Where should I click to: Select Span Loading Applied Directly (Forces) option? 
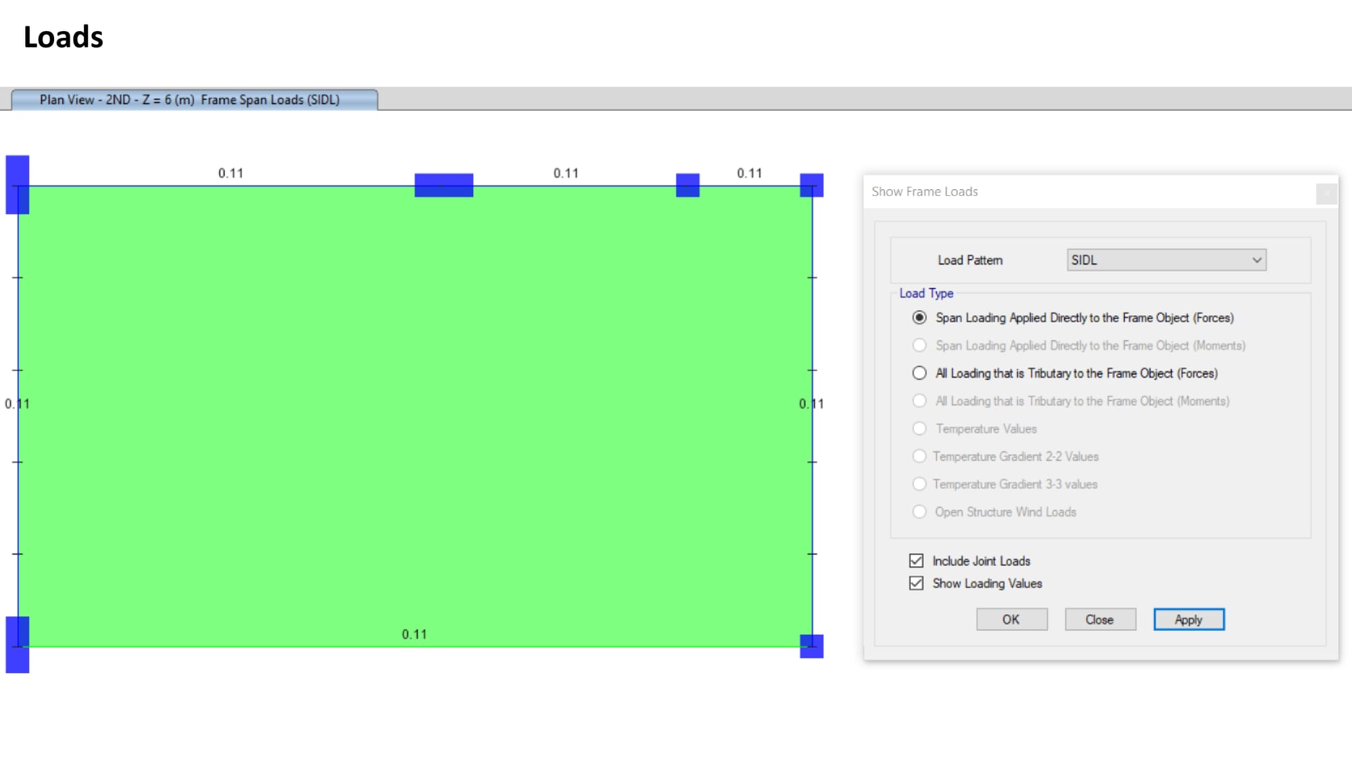click(919, 318)
